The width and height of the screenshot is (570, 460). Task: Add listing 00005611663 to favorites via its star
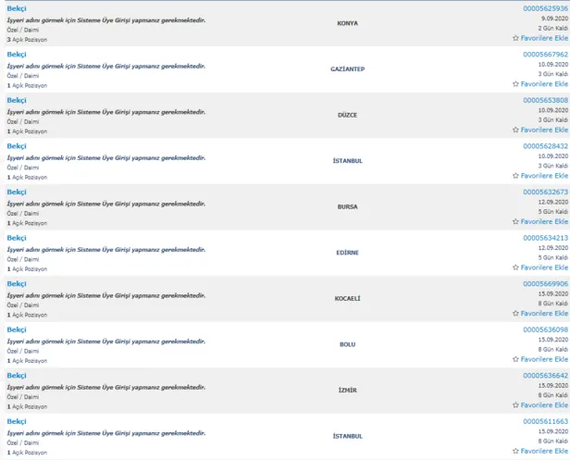coord(515,451)
